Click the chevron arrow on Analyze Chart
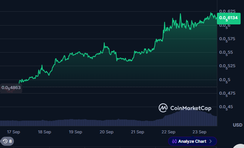The width and height of the screenshot is (244, 148). tap(211, 141)
